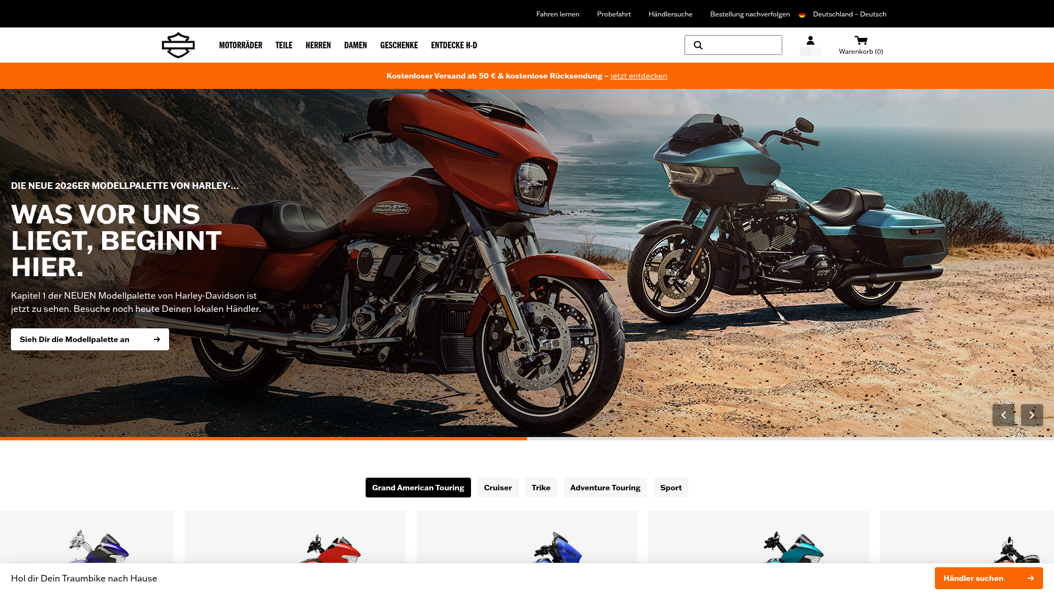
Task: Select the red touring motorcycle card
Action: pyautogui.click(x=295, y=538)
